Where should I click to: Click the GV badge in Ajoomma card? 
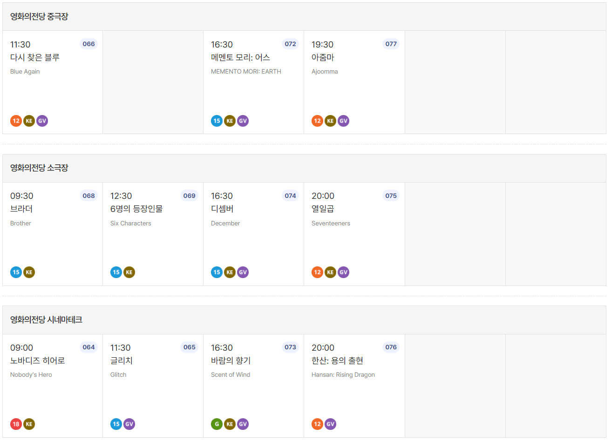(343, 121)
